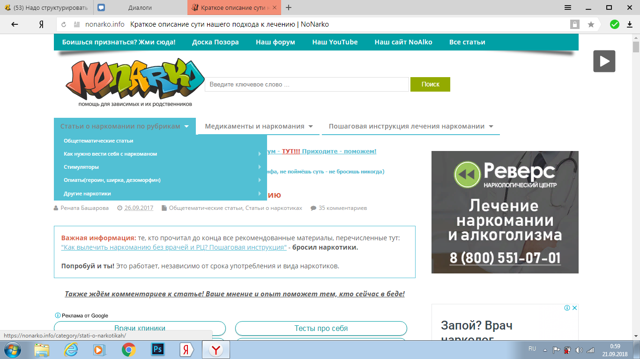
Task: Expand 'Пошаговая инструкция лечения наркомании' menu
Action: click(x=410, y=126)
